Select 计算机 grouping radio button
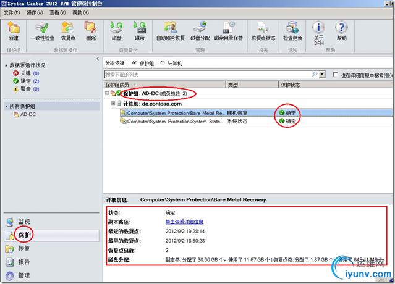 point(163,63)
